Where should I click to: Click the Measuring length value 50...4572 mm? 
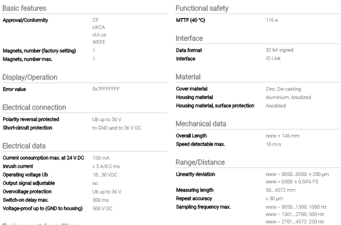pos(280,190)
